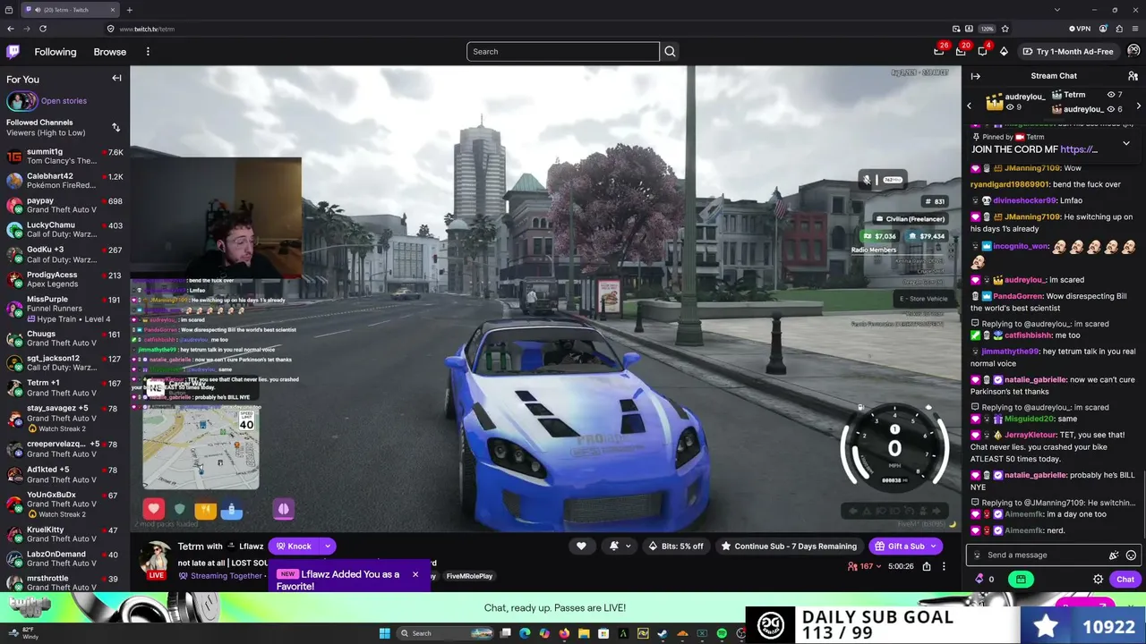The image size is (1146, 644).
Task: Click the Knock button
Action: coord(294,546)
